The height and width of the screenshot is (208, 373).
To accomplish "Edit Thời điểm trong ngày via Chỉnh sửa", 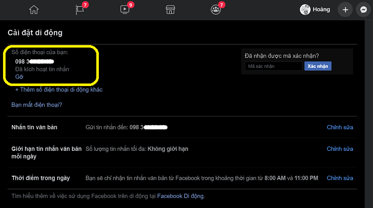I will (x=340, y=178).
